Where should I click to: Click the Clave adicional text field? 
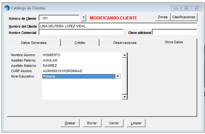(175, 32)
